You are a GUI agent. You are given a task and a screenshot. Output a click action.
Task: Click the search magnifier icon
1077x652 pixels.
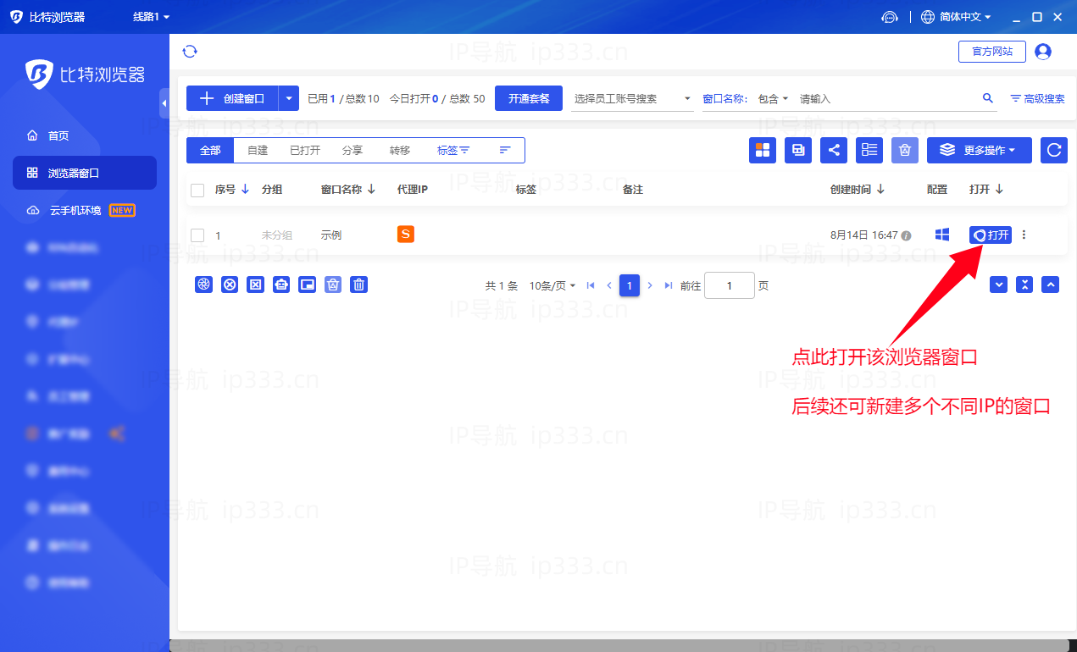(988, 98)
